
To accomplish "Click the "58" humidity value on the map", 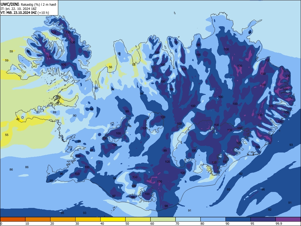I will pyautogui.click(x=134, y=64).
